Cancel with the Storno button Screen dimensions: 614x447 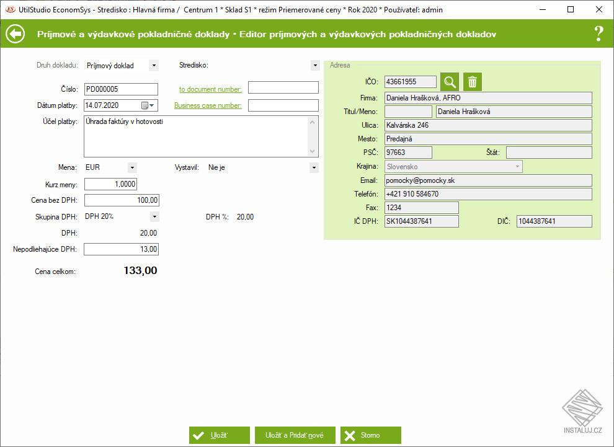pyautogui.click(x=371, y=435)
